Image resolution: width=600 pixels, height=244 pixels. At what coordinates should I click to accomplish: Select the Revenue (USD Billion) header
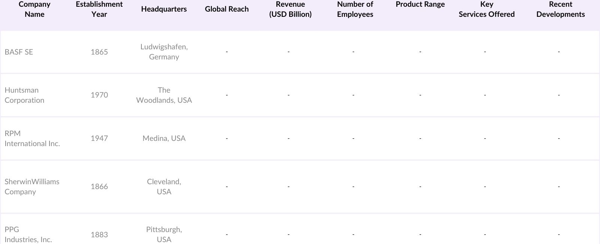click(290, 9)
